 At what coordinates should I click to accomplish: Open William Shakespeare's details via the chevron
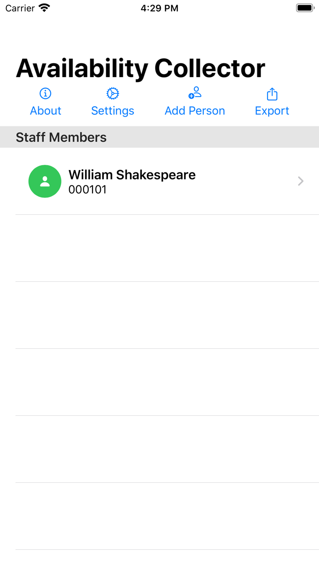coord(300,181)
